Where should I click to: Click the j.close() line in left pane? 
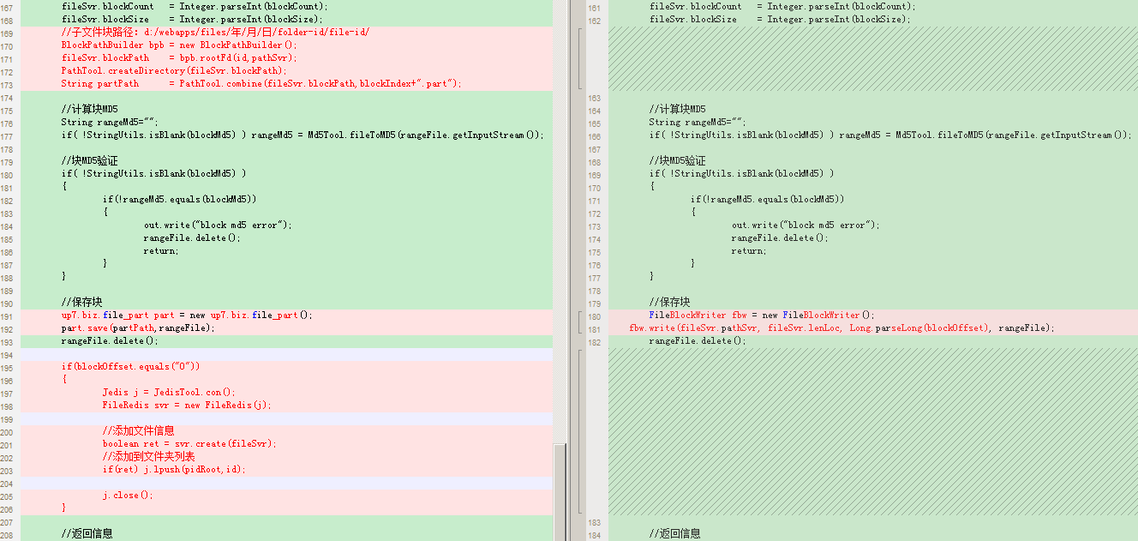tap(128, 495)
